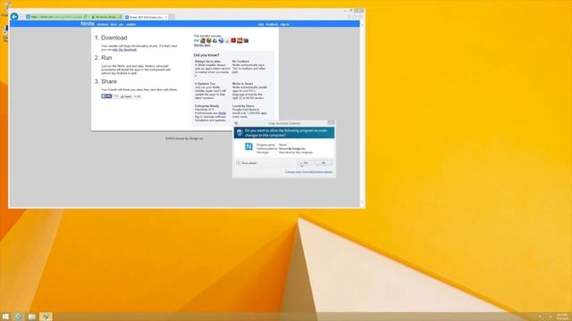
Task: Click the Facebook Like button
Action: (x=106, y=96)
